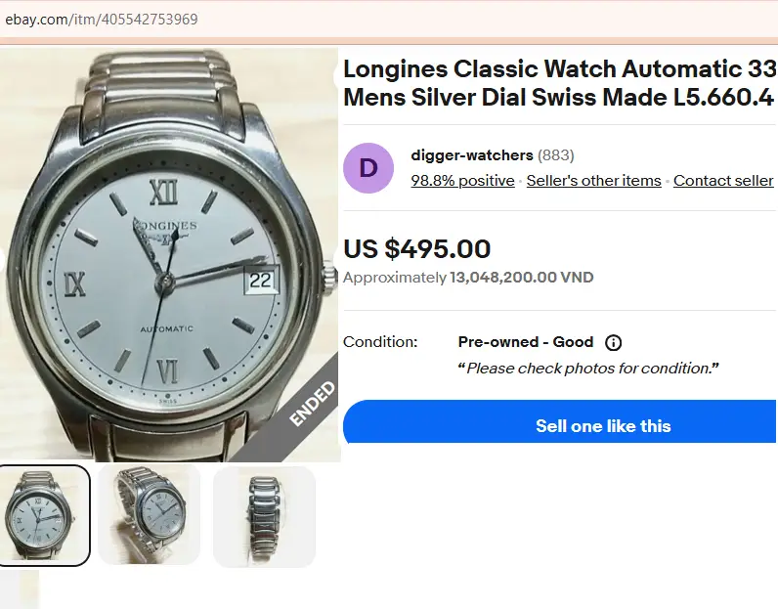
Task: Click the "Contact seller" link
Action: (x=723, y=181)
